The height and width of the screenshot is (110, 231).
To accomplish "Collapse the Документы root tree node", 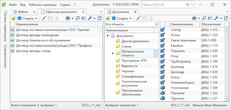I will (107, 36).
